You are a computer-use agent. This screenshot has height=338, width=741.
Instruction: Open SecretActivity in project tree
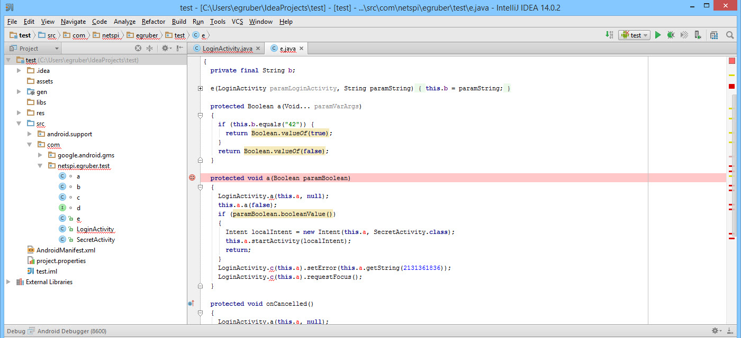point(96,239)
